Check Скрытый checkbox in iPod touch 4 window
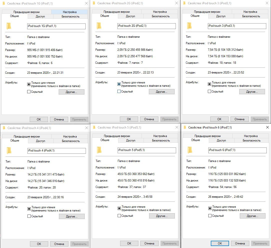The width and height of the screenshot is (271, 248). coord(29,216)
